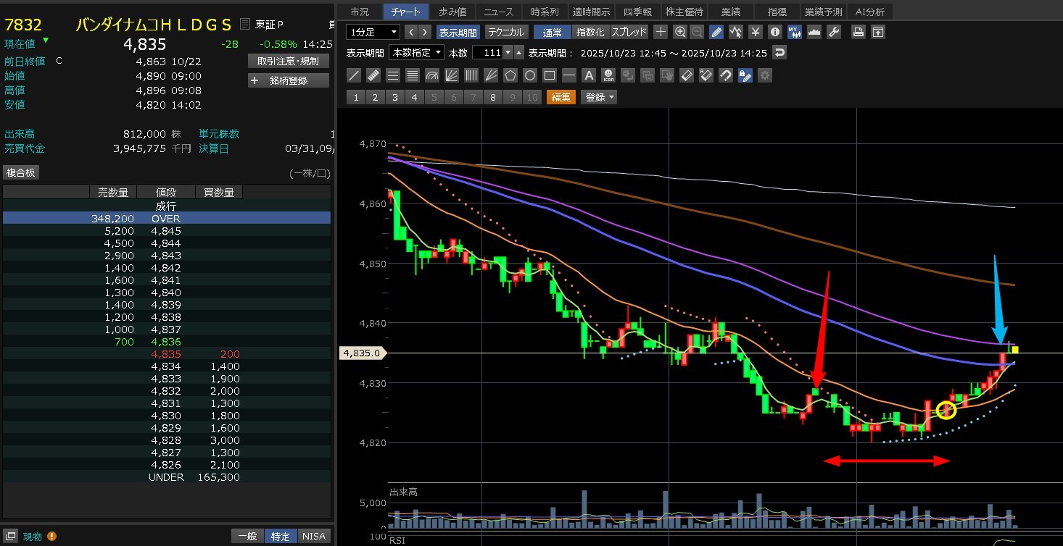Choose the circle shape drawing tool
1063x546 pixels.
pos(530,75)
